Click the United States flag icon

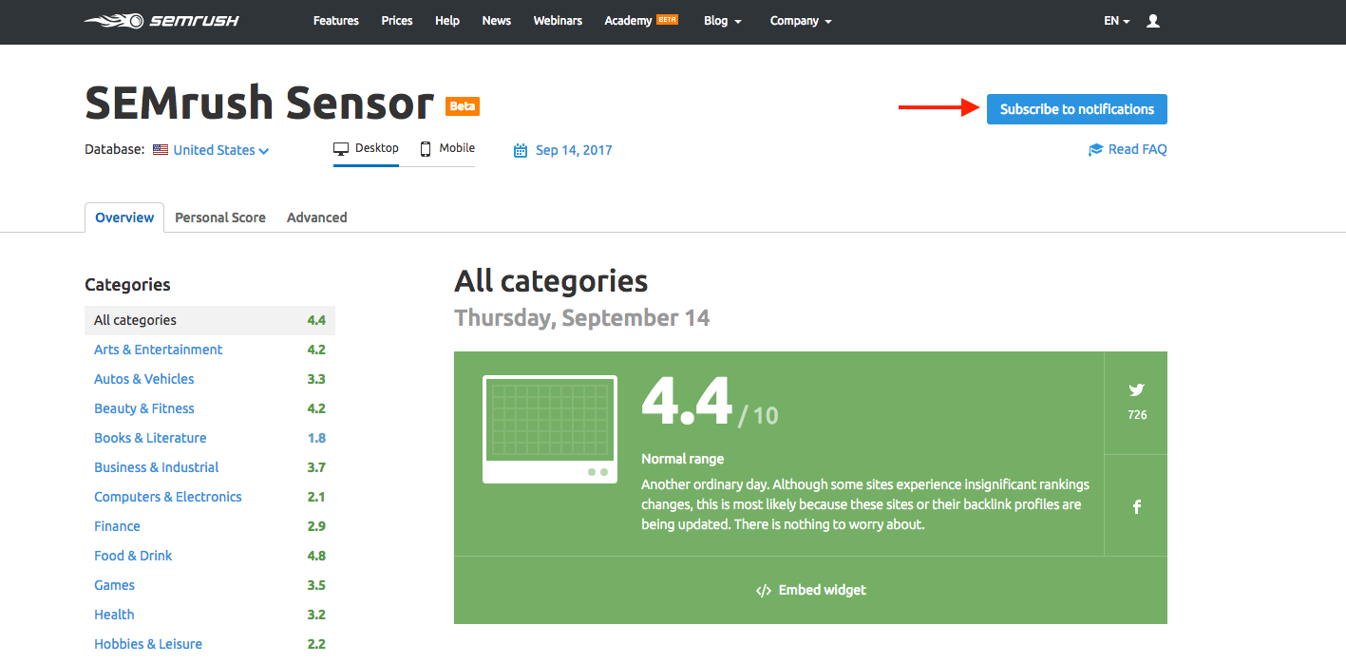[161, 150]
